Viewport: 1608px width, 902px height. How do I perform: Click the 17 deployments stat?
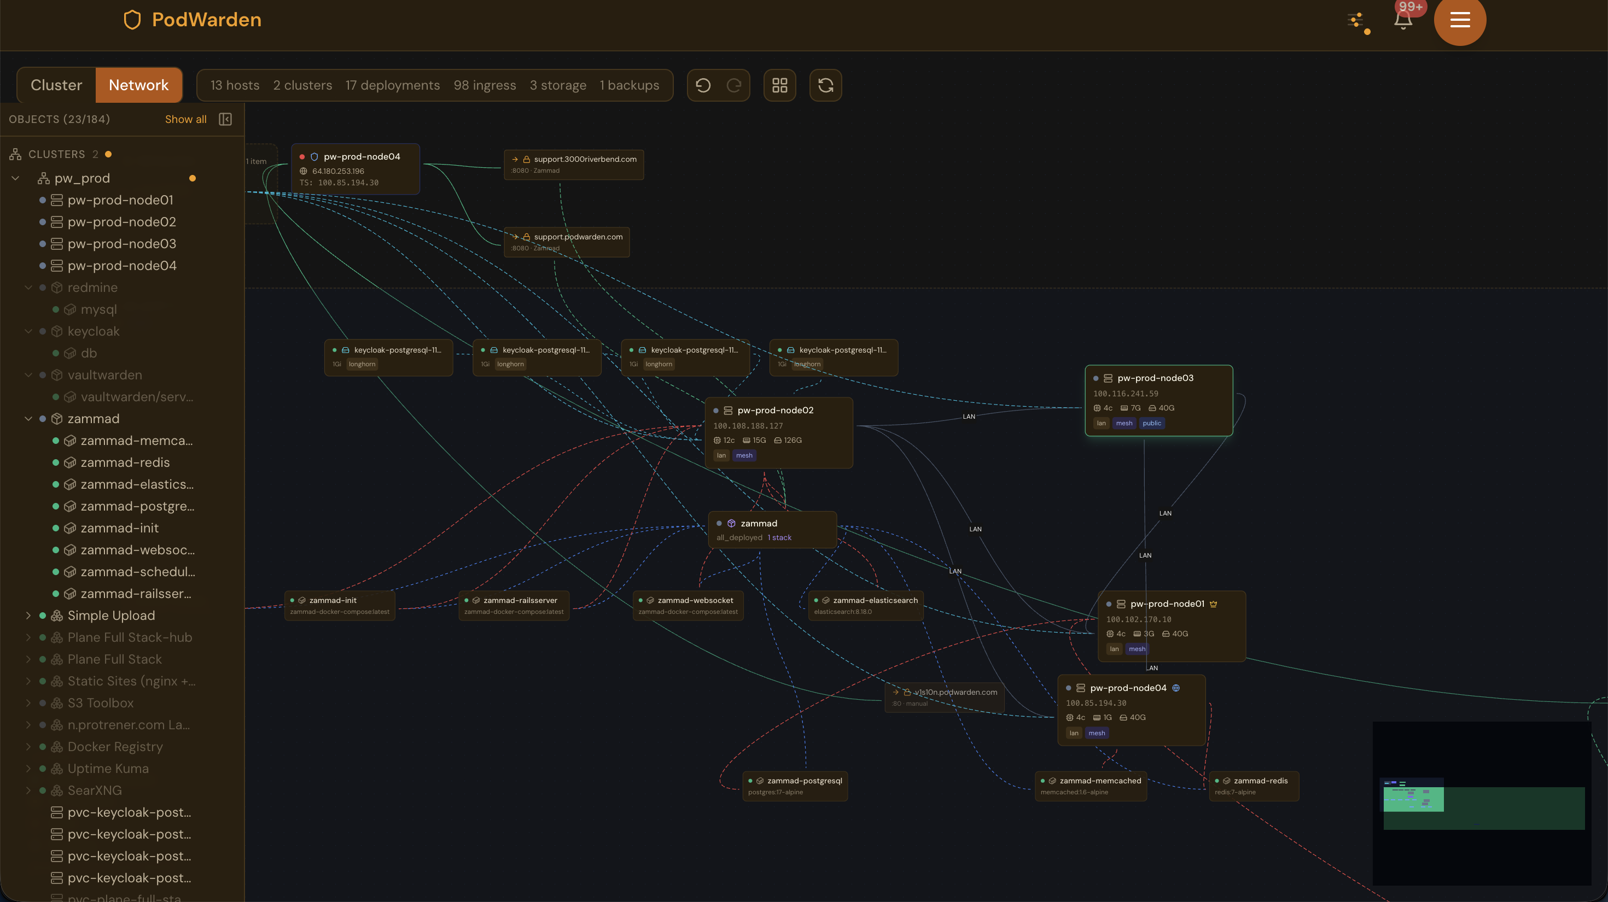click(x=392, y=85)
